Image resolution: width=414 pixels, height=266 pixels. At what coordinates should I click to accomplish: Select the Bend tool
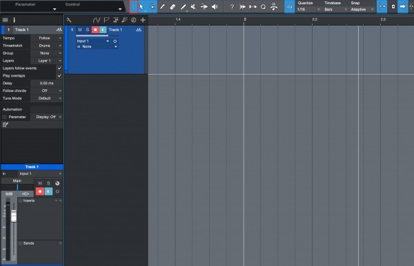pyautogui.click(x=204, y=7)
